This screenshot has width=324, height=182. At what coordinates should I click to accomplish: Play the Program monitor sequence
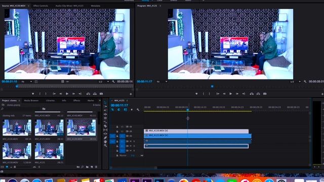(231, 94)
